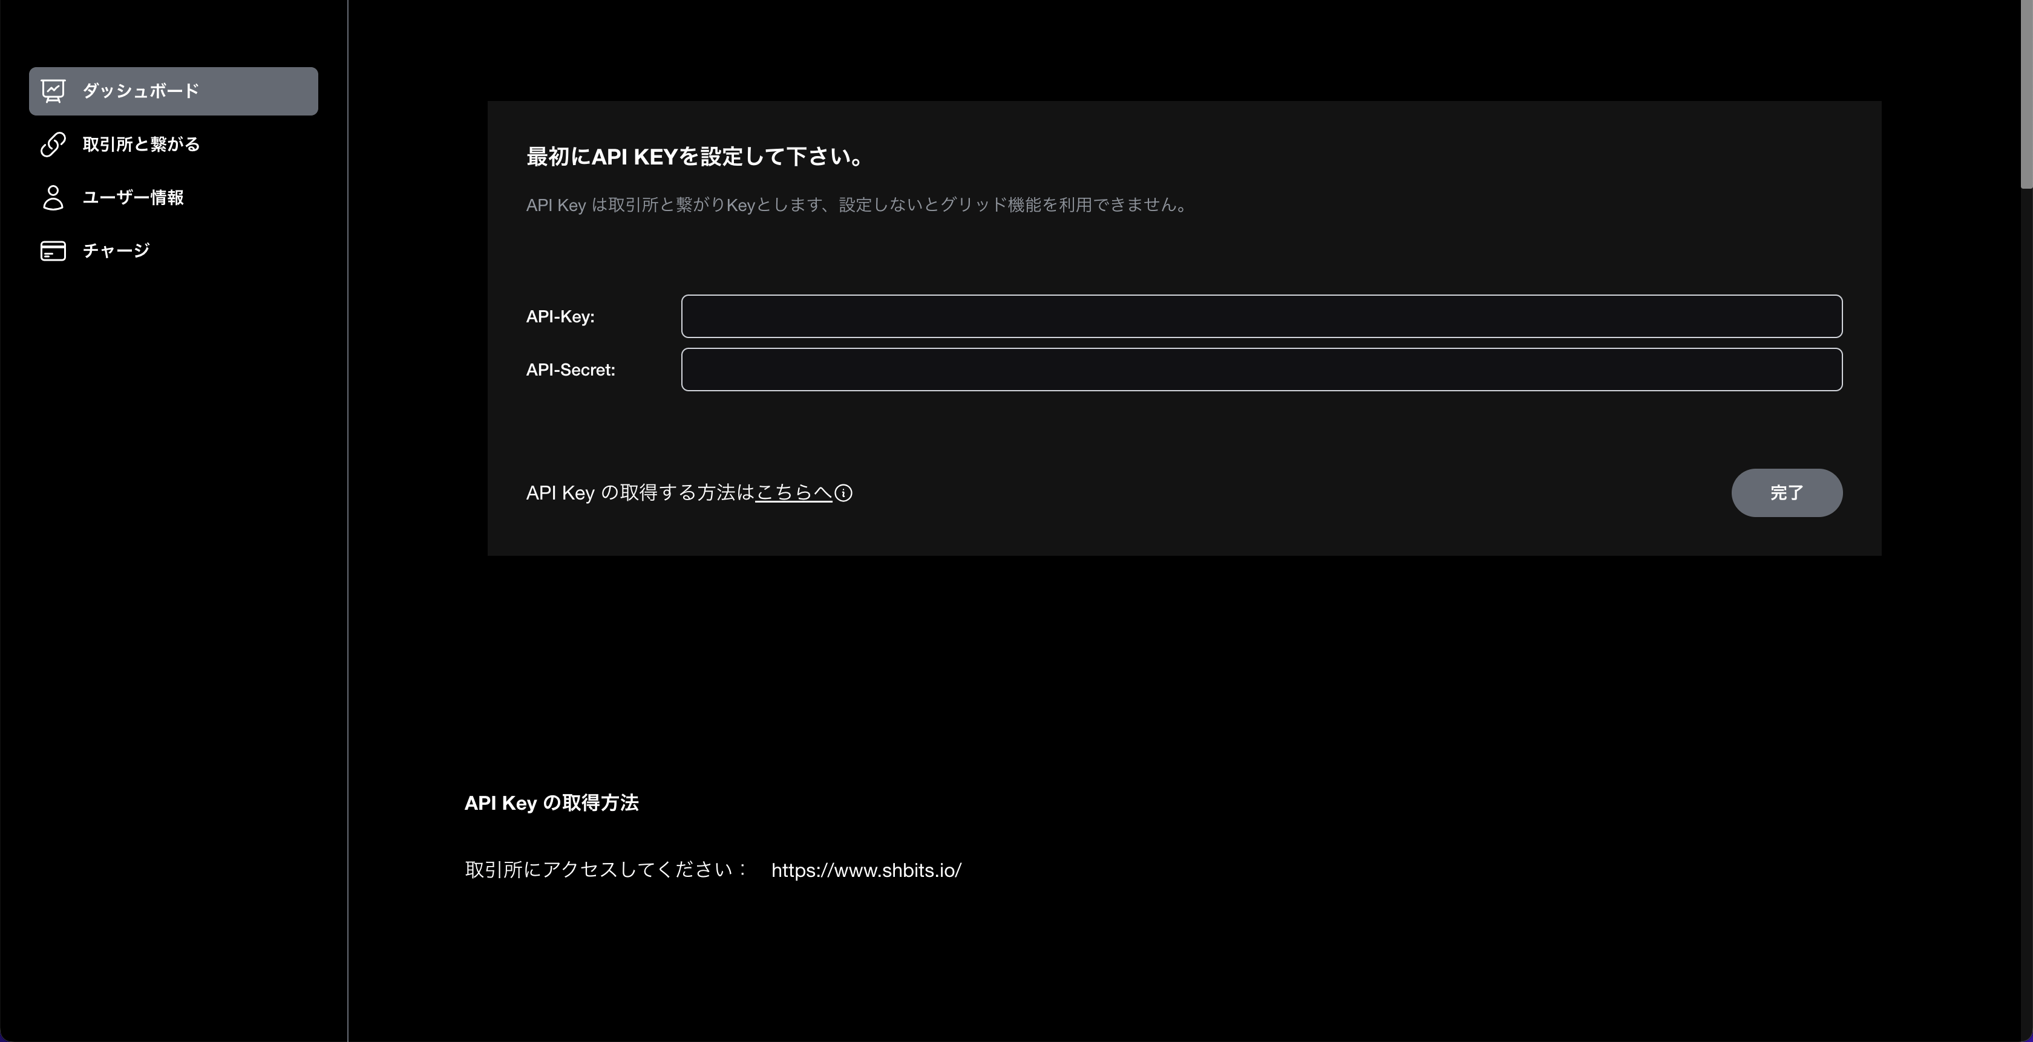
Task: Click the 取引所にアクセスしてください text
Action: pyautogui.click(x=606, y=870)
